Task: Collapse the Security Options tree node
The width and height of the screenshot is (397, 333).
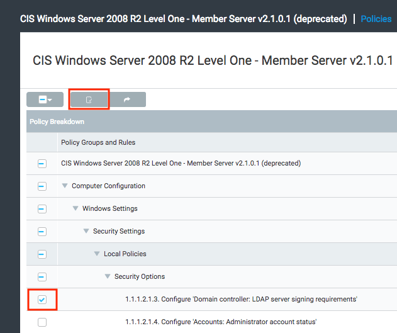Action: [x=108, y=276]
